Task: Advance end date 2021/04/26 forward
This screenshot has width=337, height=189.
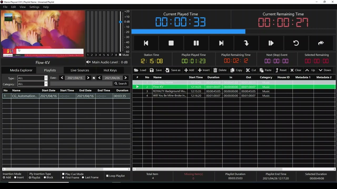Action: 126,78
